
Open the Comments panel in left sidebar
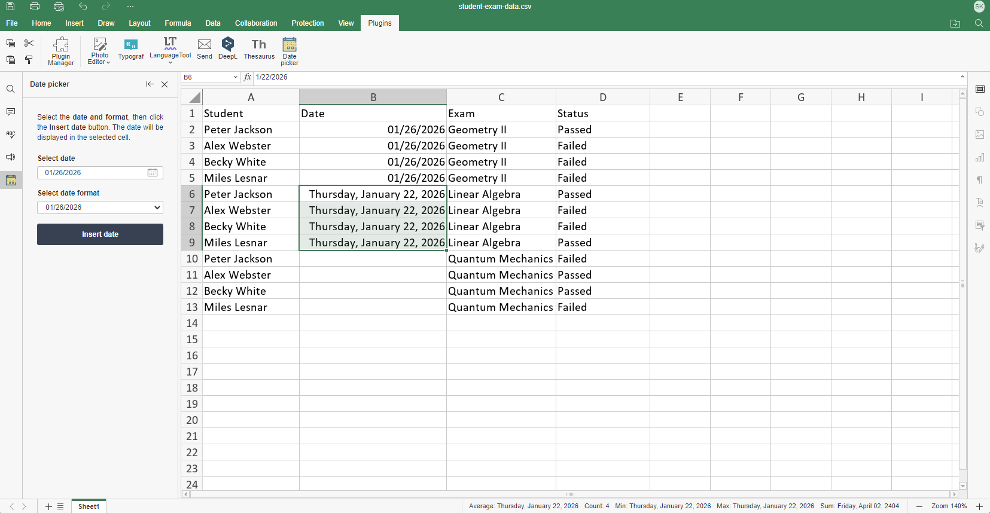click(11, 112)
